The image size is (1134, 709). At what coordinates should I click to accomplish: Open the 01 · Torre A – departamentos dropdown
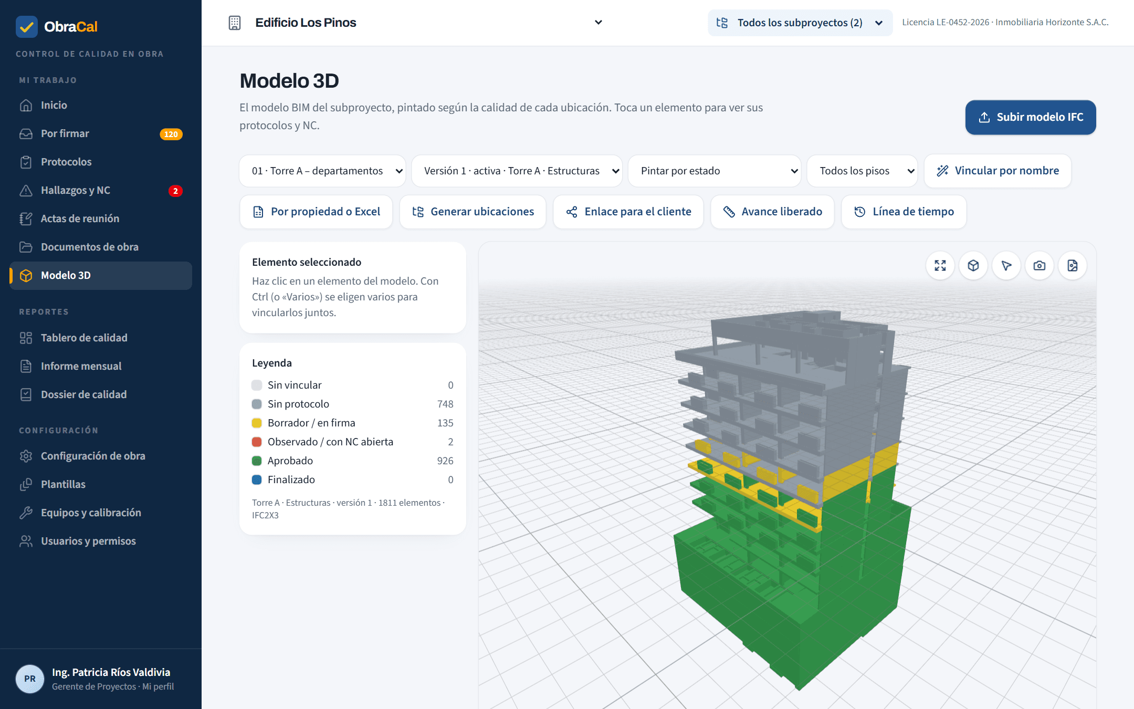point(322,171)
